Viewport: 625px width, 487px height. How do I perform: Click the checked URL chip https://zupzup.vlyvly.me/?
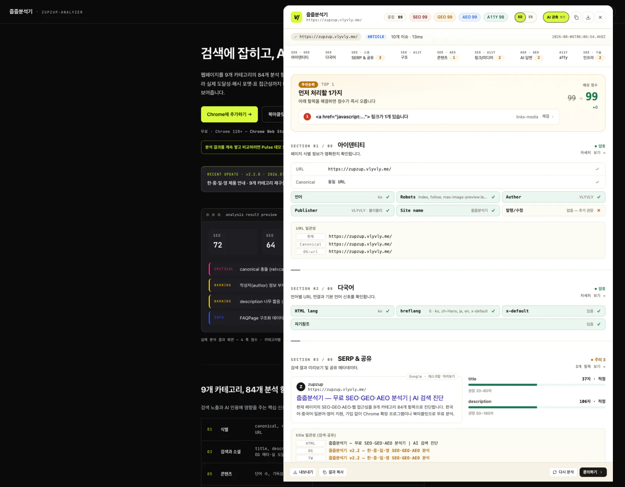click(326, 37)
